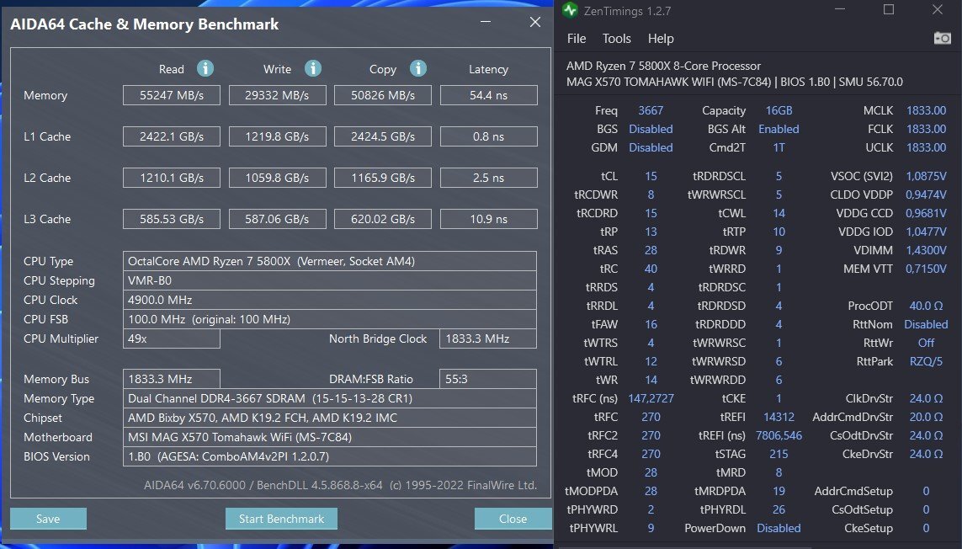Open the Help menu in ZenTimings
This screenshot has height=549, width=962.
click(x=661, y=39)
